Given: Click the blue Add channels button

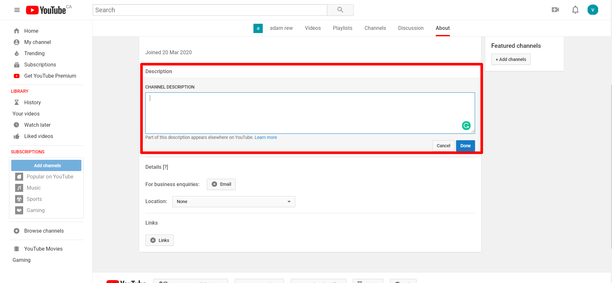Looking at the screenshot, I should click(46, 166).
